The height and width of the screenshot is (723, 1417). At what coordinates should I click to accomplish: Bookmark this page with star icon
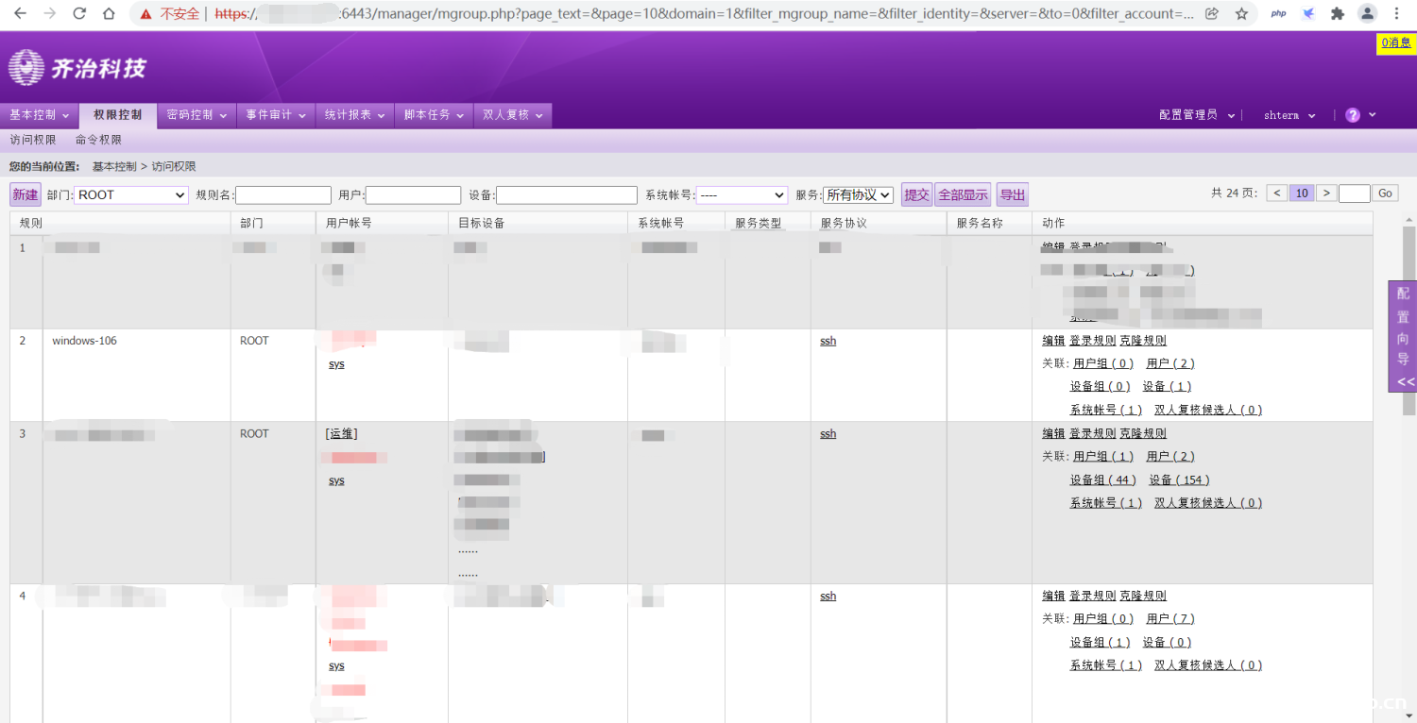coord(1241,14)
